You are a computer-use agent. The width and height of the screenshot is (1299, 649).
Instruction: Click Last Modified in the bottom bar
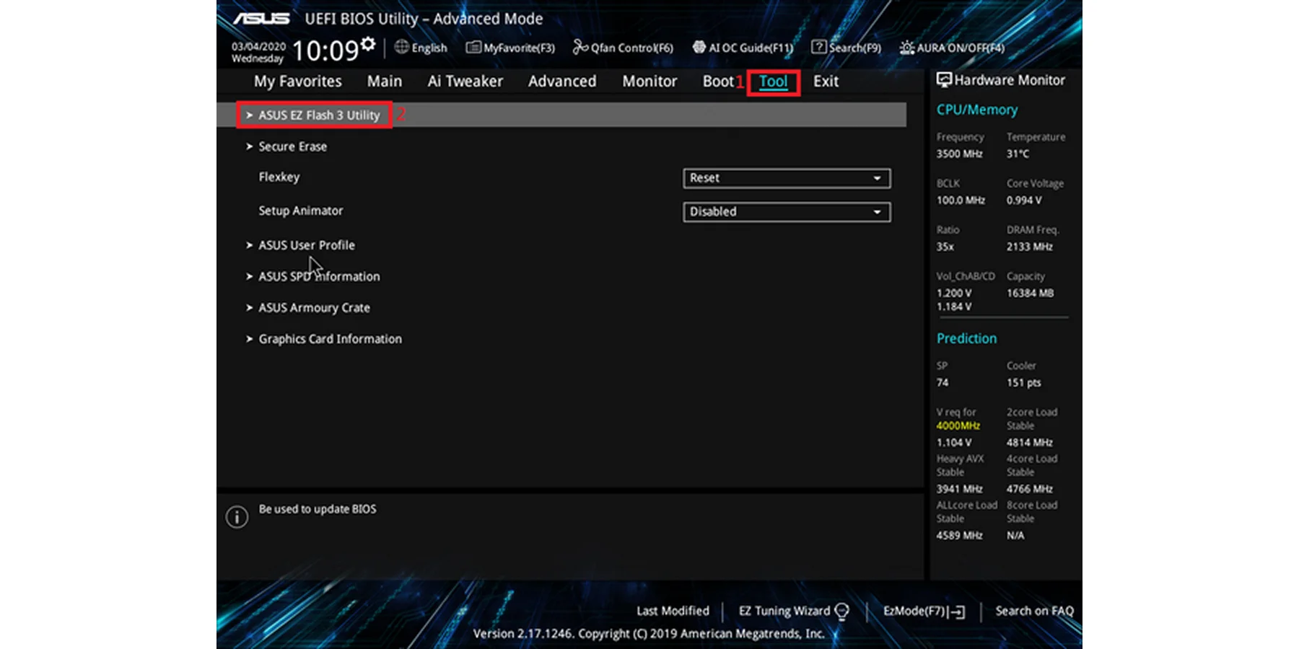coord(673,611)
